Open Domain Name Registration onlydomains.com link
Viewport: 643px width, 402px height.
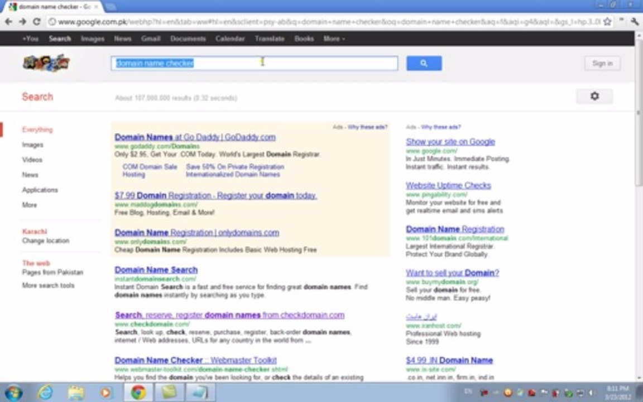click(197, 233)
